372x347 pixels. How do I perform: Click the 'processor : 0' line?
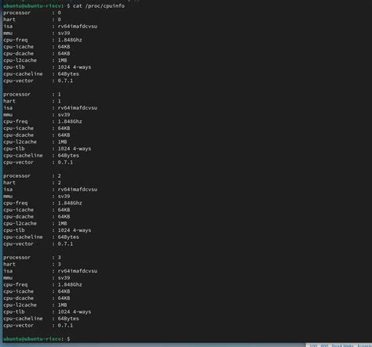[x=32, y=13]
